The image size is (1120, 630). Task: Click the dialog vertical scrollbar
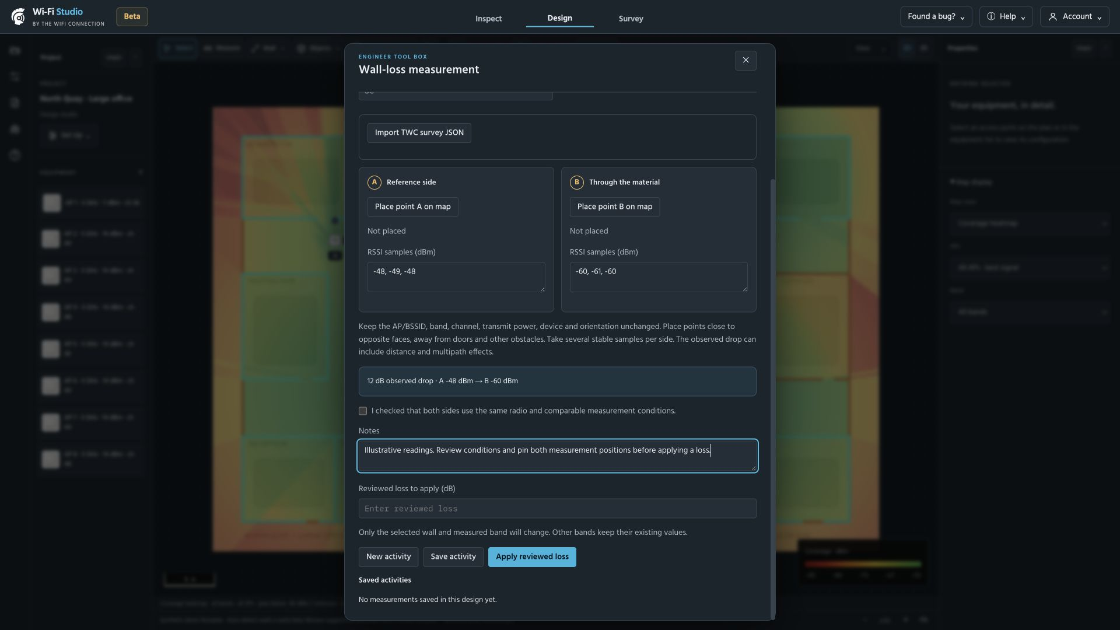click(x=773, y=399)
